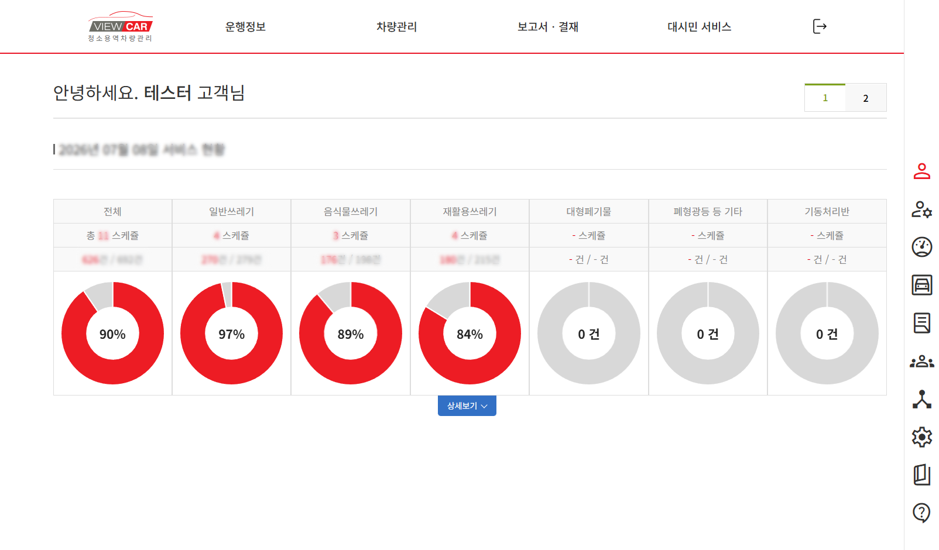The height and width of the screenshot is (550, 939).
Task: Open the report document sidebar icon
Action: click(x=922, y=323)
